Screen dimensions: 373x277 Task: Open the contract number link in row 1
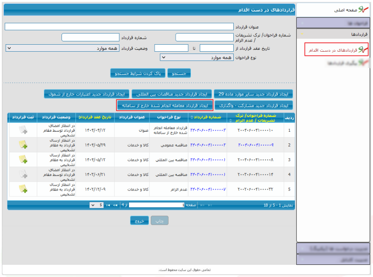208,130
